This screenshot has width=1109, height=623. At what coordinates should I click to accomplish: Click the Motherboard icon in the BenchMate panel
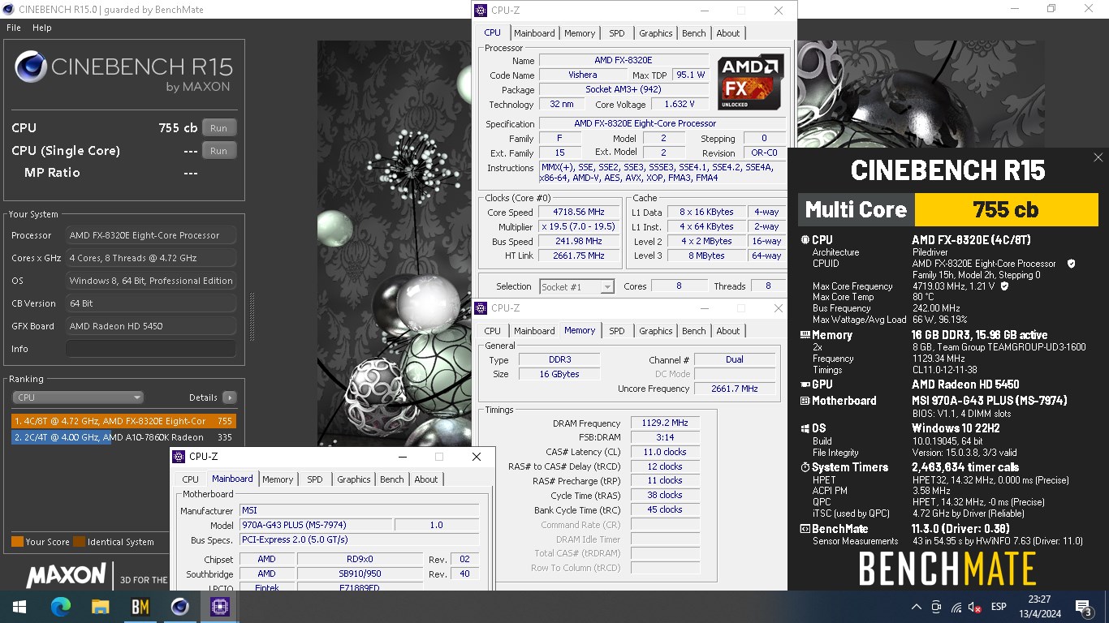click(805, 401)
